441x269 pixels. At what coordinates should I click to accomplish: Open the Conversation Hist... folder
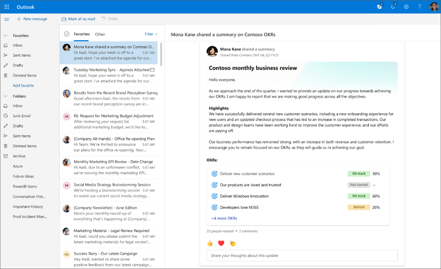click(x=29, y=197)
